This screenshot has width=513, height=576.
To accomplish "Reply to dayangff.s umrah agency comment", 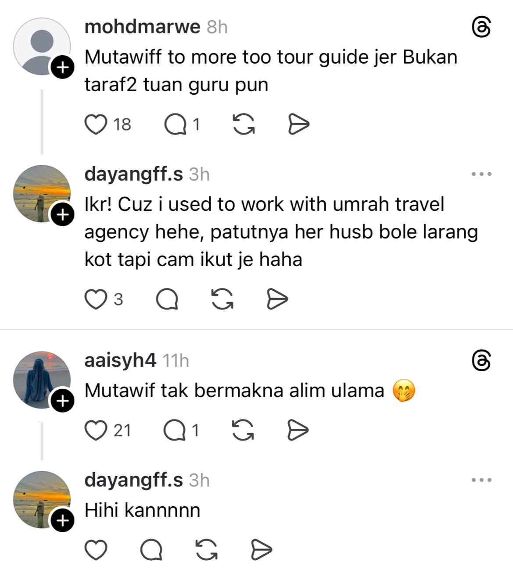I will click(x=167, y=300).
